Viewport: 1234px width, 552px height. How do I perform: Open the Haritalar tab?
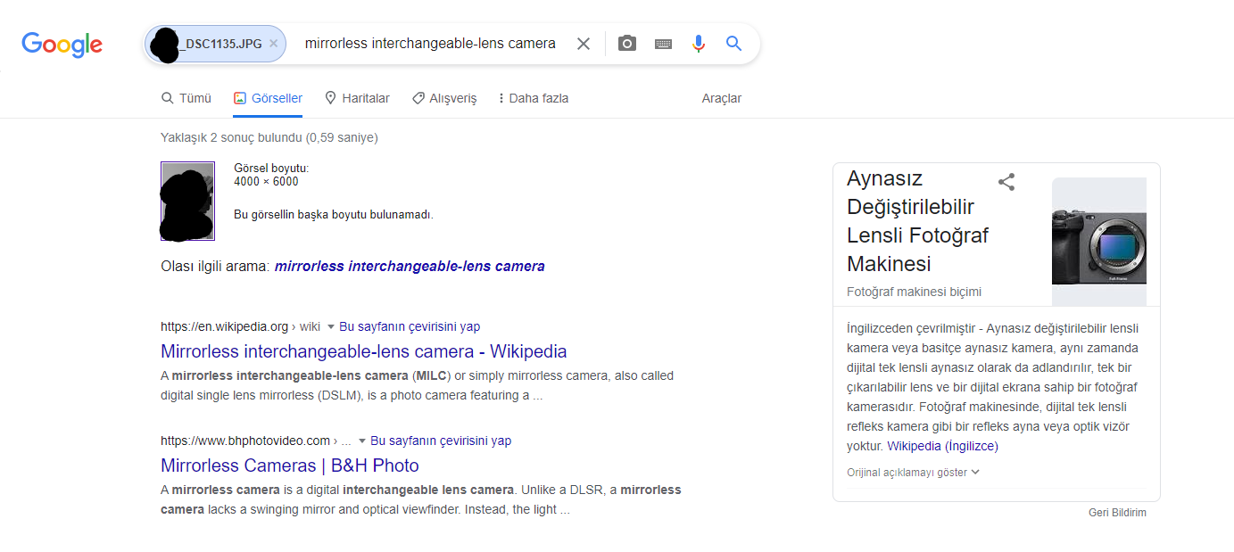pyautogui.click(x=357, y=98)
